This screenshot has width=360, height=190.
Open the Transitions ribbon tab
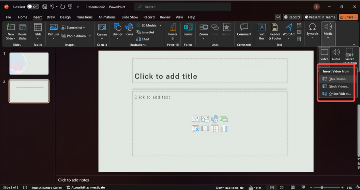coord(84,17)
